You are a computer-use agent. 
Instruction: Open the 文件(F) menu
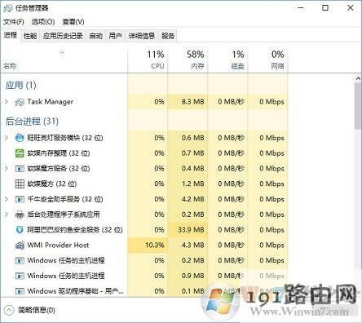click(x=14, y=22)
